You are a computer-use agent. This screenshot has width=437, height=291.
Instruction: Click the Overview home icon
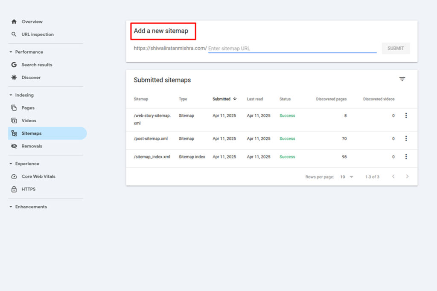pyautogui.click(x=14, y=21)
